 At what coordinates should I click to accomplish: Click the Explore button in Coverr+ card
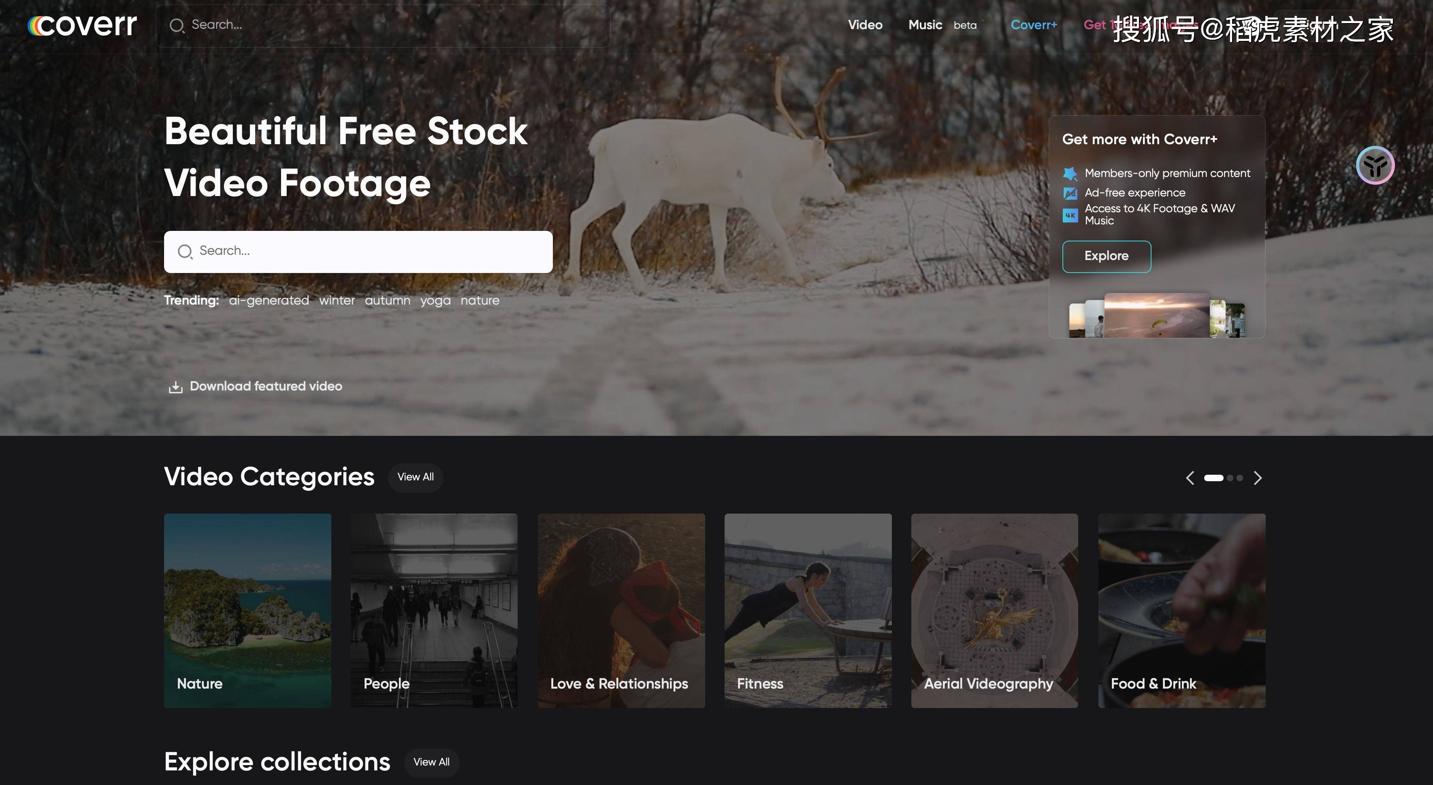coord(1107,256)
